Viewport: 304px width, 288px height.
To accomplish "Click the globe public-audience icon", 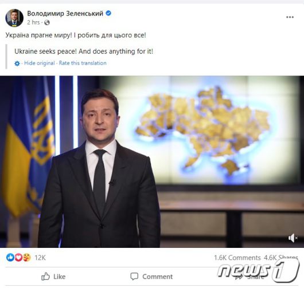I will pos(46,23).
